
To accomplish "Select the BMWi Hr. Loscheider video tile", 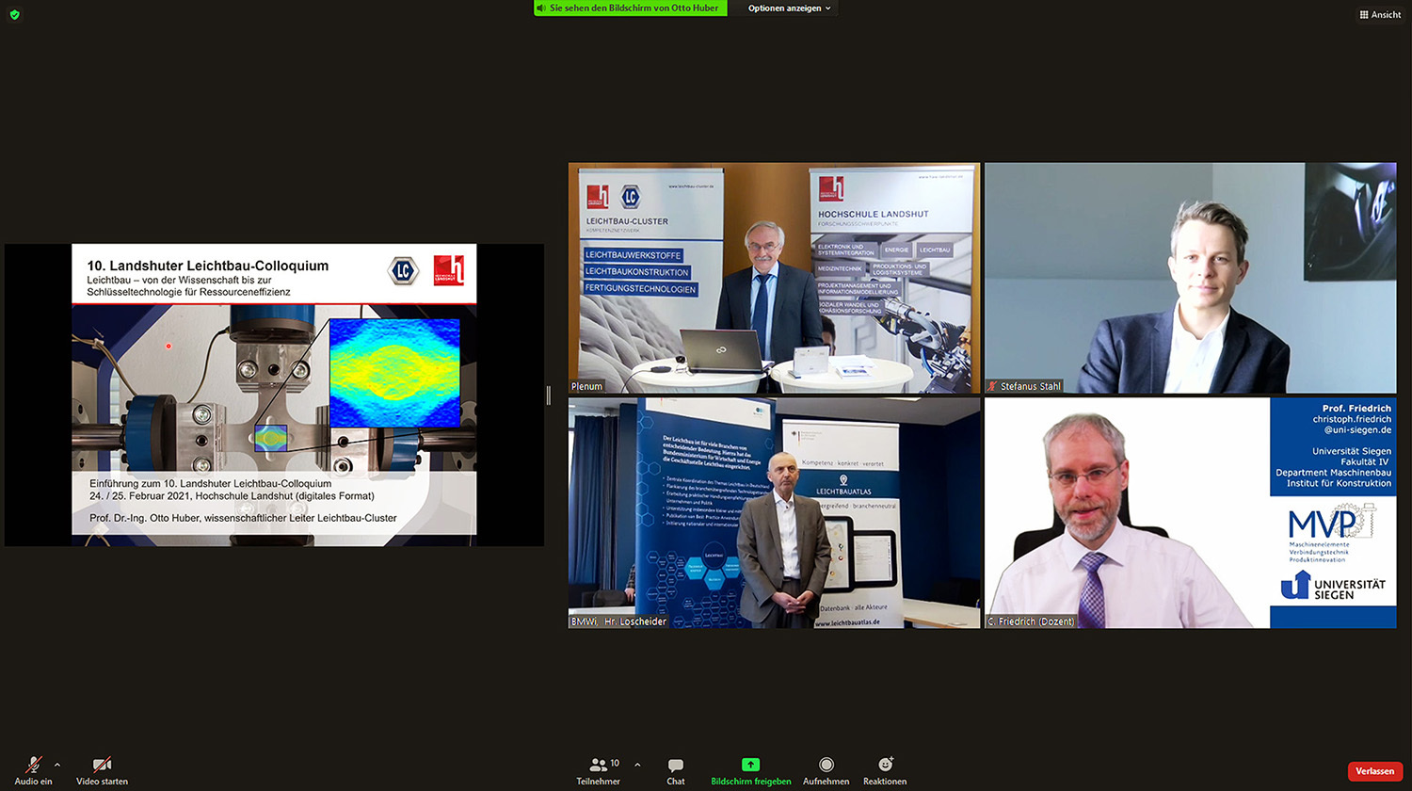I will [774, 512].
